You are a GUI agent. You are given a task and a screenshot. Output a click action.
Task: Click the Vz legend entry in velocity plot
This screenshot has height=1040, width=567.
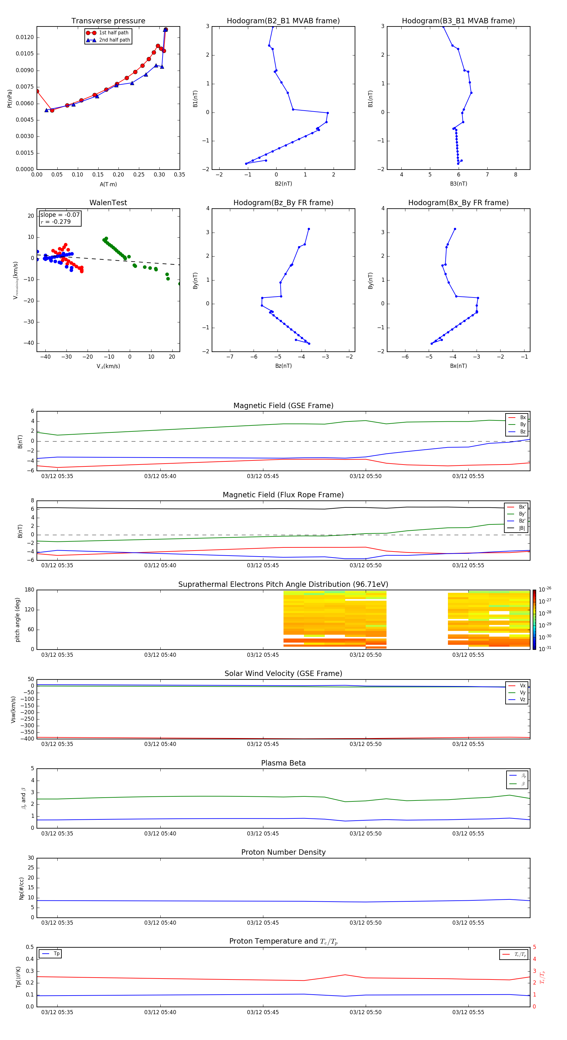click(517, 700)
